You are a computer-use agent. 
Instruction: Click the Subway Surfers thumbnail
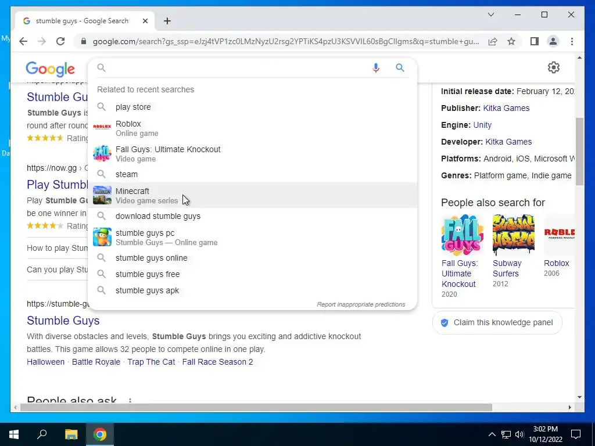[x=514, y=235]
